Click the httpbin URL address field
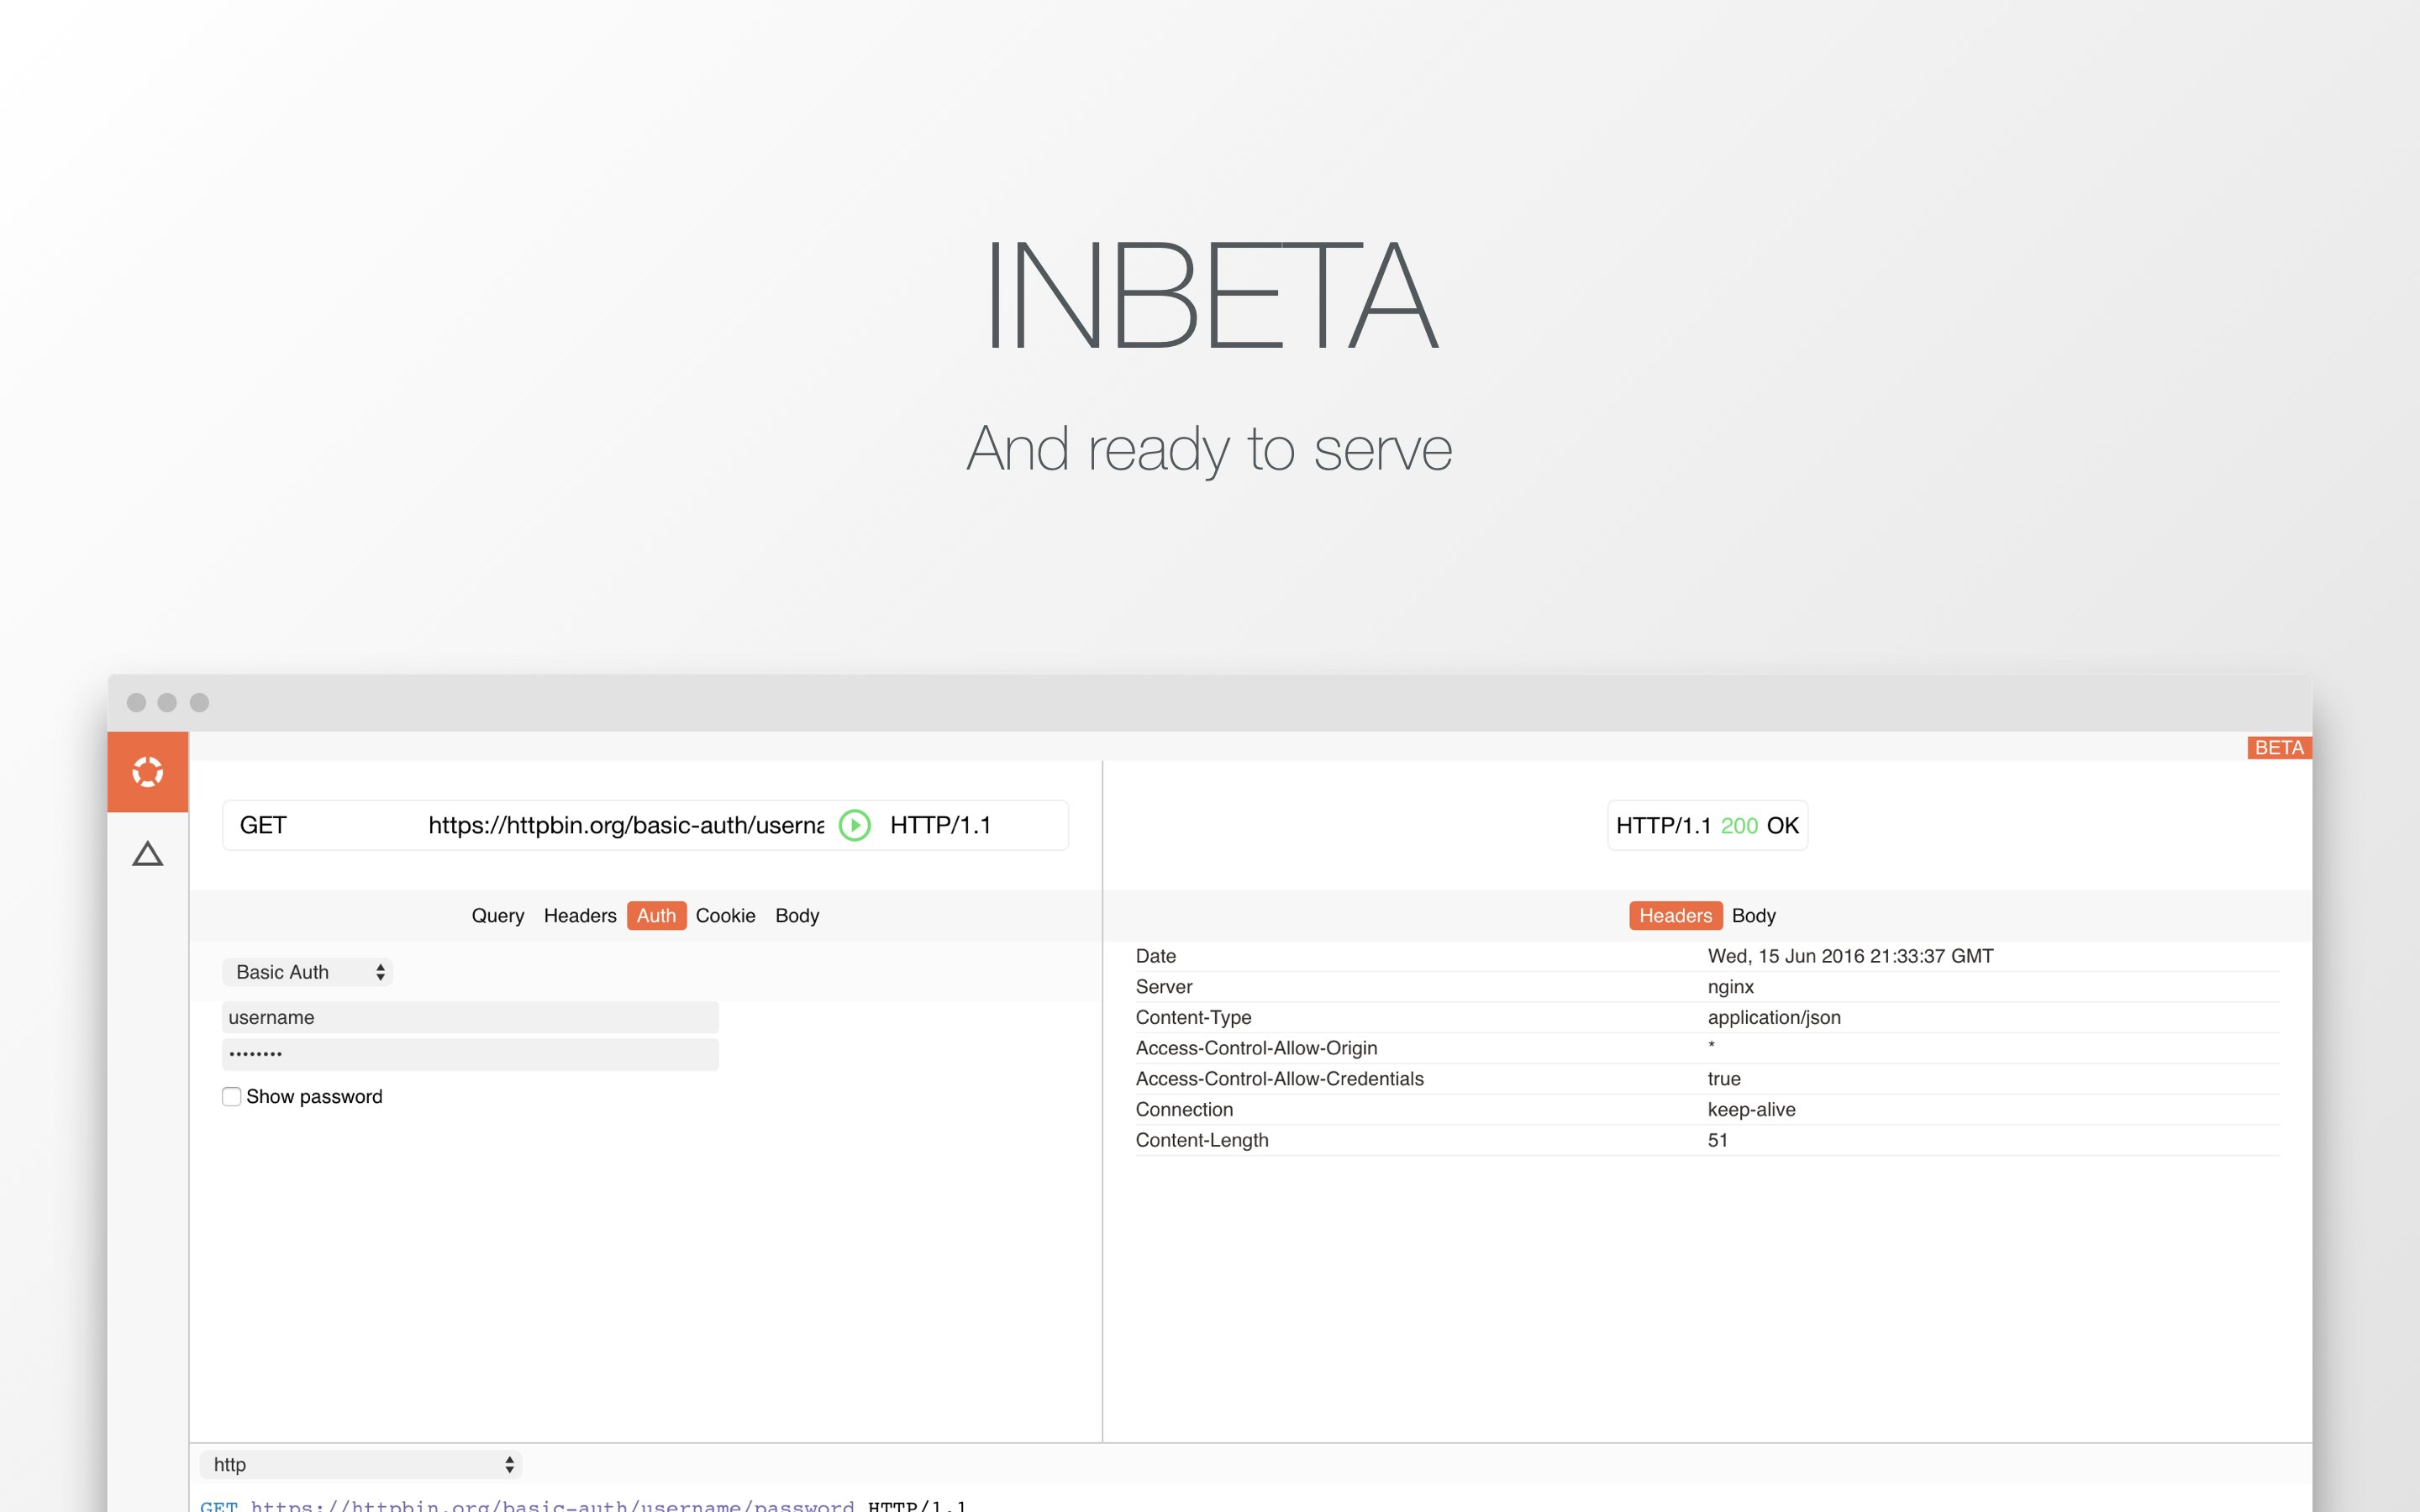This screenshot has width=2420, height=1512. 626,825
